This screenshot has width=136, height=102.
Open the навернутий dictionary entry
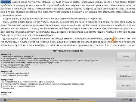pyautogui.click(x=6, y=71)
